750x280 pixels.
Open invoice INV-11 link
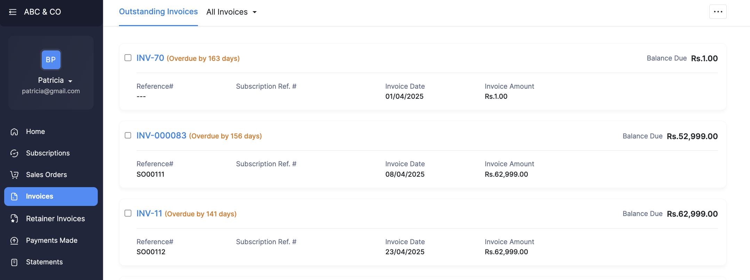click(149, 213)
